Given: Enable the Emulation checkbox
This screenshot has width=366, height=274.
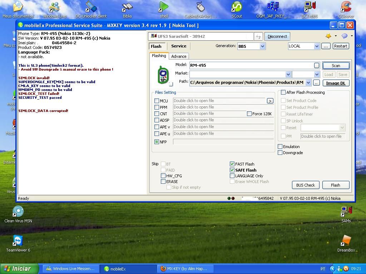Looking at the screenshot, I should [x=280, y=147].
